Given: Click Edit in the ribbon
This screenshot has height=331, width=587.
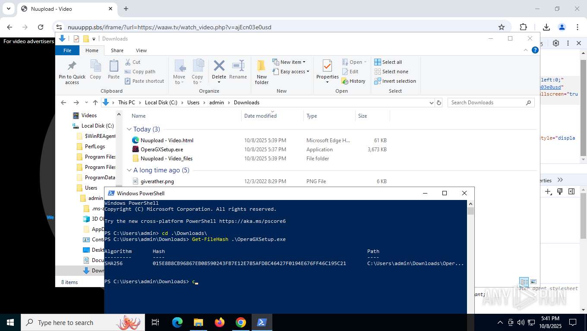Looking at the screenshot, I should tap(350, 72).
